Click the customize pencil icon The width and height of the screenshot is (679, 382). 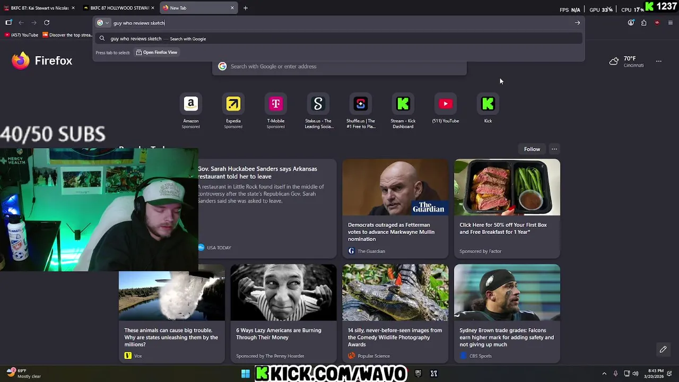pyautogui.click(x=663, y=349)
